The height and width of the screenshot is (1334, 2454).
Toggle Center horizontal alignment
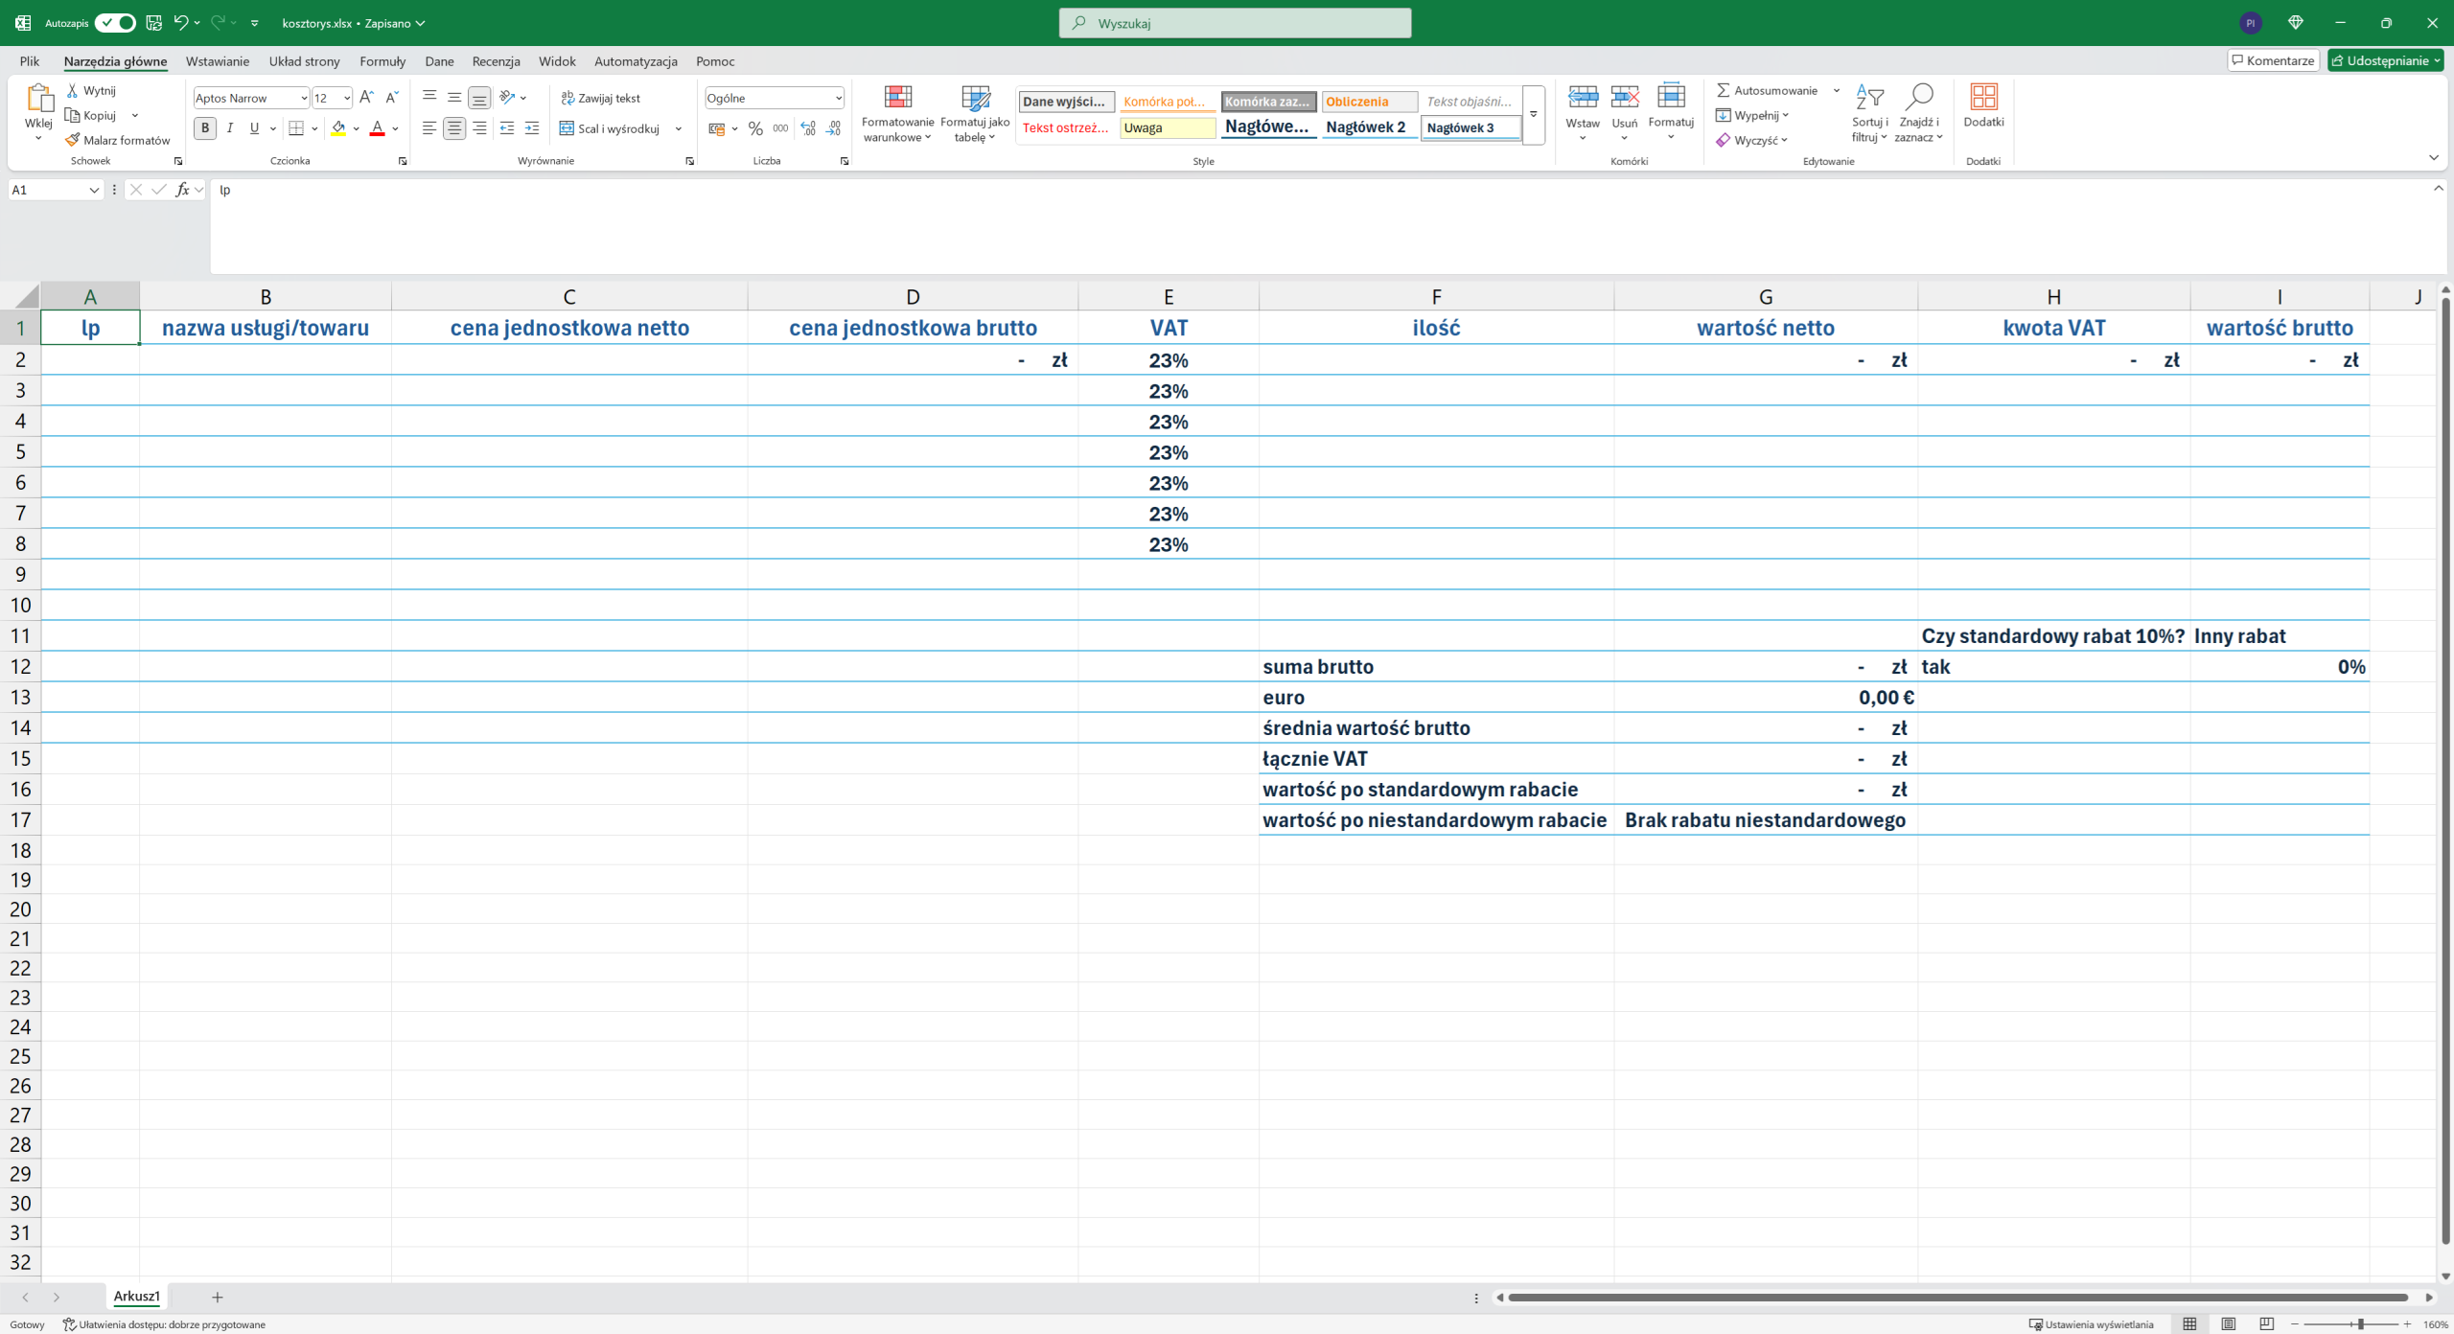(x=454, y=128)
